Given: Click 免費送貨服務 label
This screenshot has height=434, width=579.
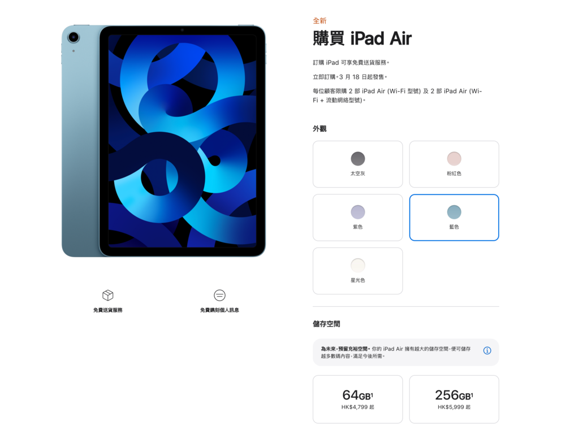Looking at the screenshot, I should [x=108, y=310].
